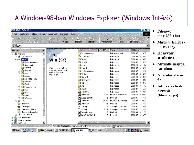Click the Windows Start button on taskbar

coord(16,130)
